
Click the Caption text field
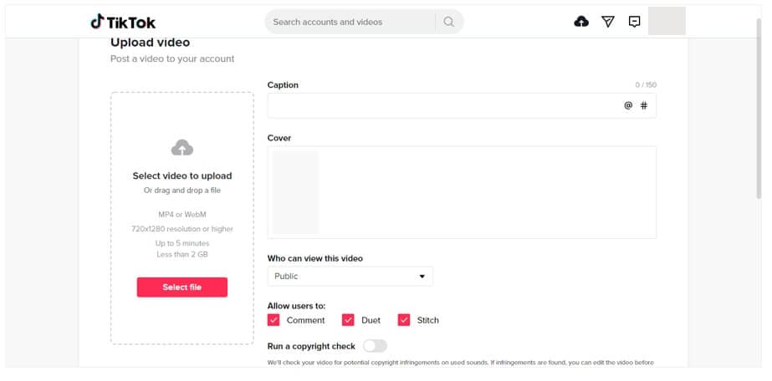click(x=443, y=106)
